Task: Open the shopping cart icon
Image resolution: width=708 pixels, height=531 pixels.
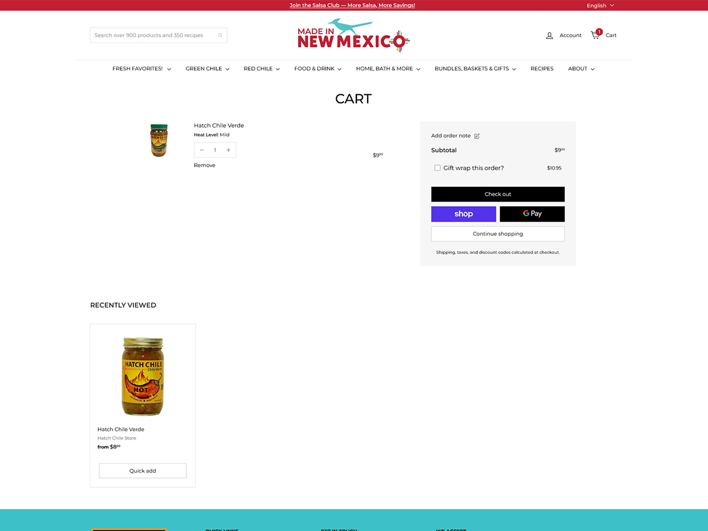Action: coord(595,35)
